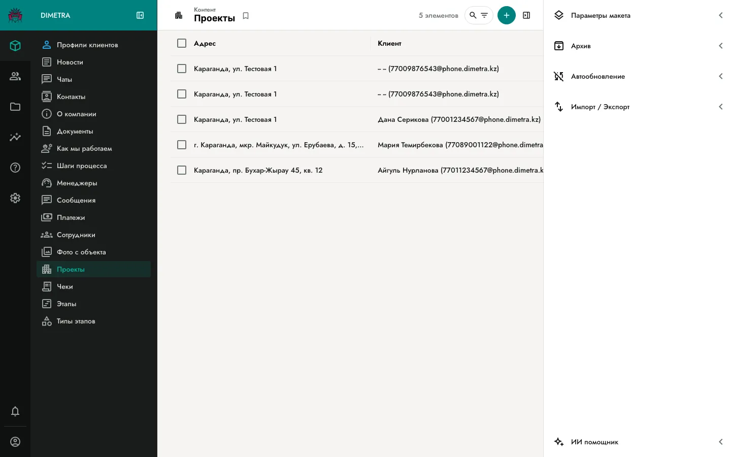Click the buildings icon beside the Проекты title
The image size is (731, 457).
point(179,15)
